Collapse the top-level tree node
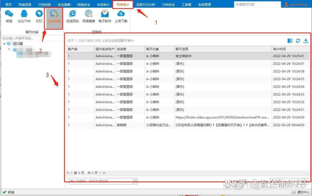Image resolution: width=312 pixels, height=196 pixels. (x=4, y=44)
